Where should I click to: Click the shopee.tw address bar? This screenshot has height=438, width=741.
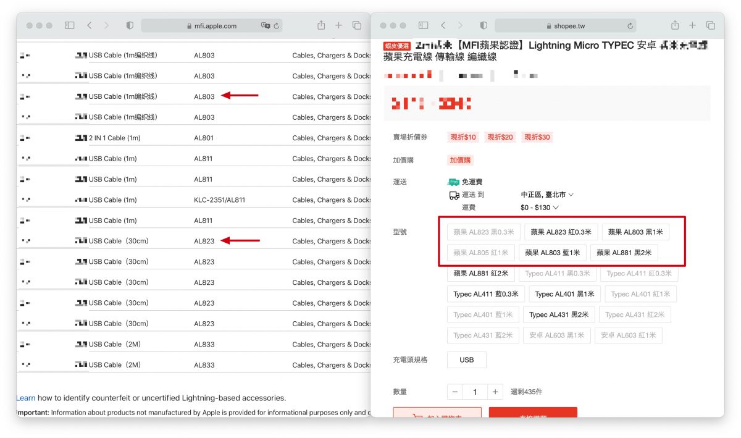click(x=566, y=26)
